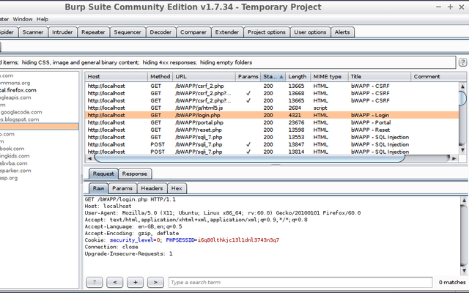Select the firefox.com site tree entry
Viewport: 469px width, 293px height.
(x=18, y=90)
